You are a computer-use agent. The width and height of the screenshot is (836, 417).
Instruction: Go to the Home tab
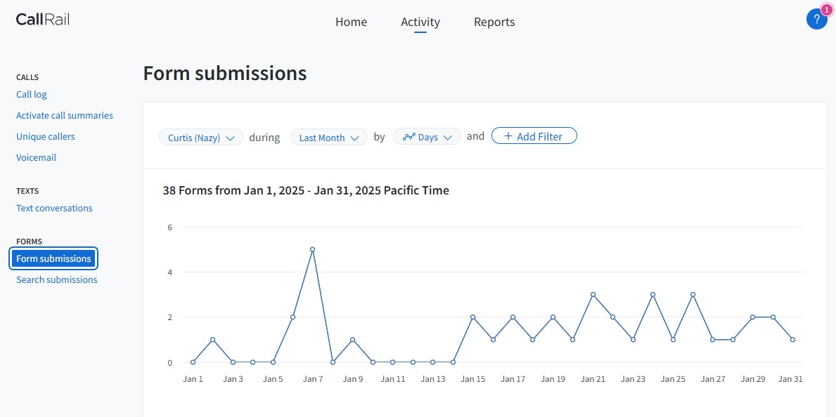[x=351, y=22]
